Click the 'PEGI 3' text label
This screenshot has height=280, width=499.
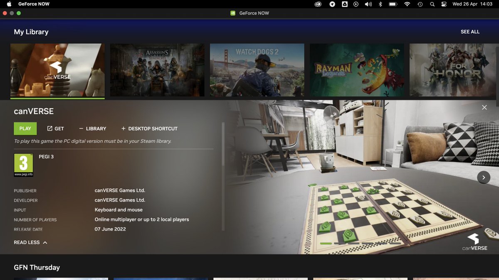[46, 157]
